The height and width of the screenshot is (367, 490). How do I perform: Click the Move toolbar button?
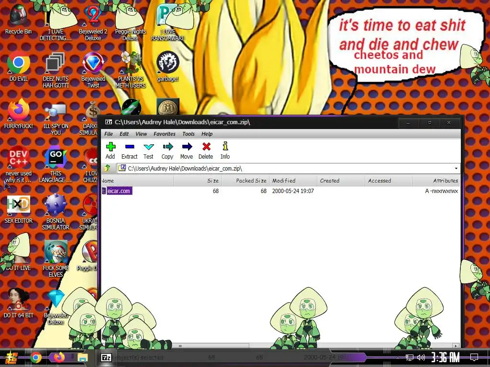[x=187, y=151]
